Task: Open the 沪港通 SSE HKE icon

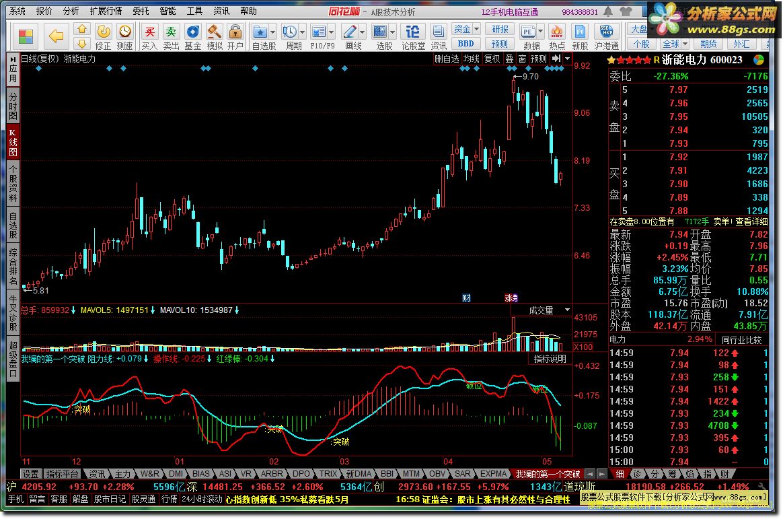Action: coord(606,32)
